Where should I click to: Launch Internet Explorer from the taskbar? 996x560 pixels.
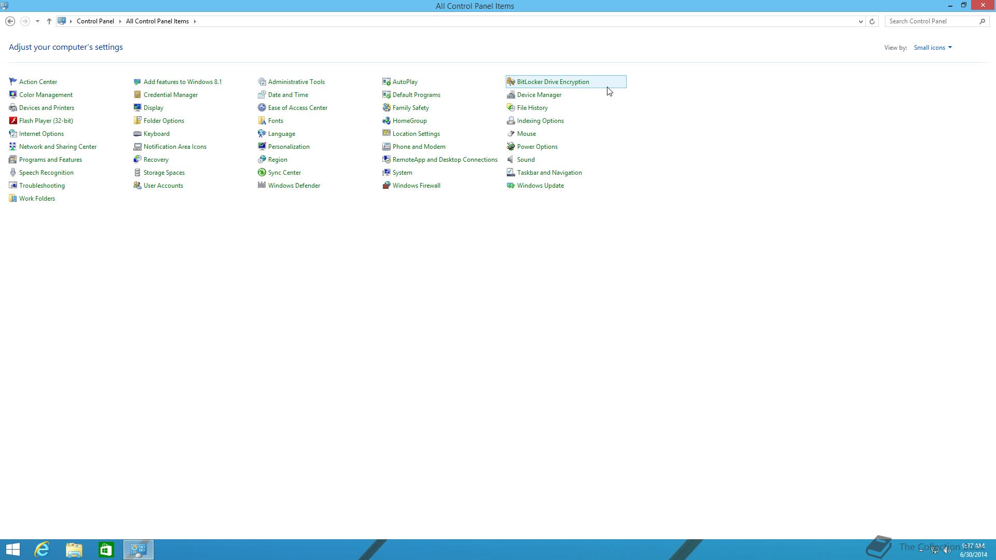tap(42, 550)
